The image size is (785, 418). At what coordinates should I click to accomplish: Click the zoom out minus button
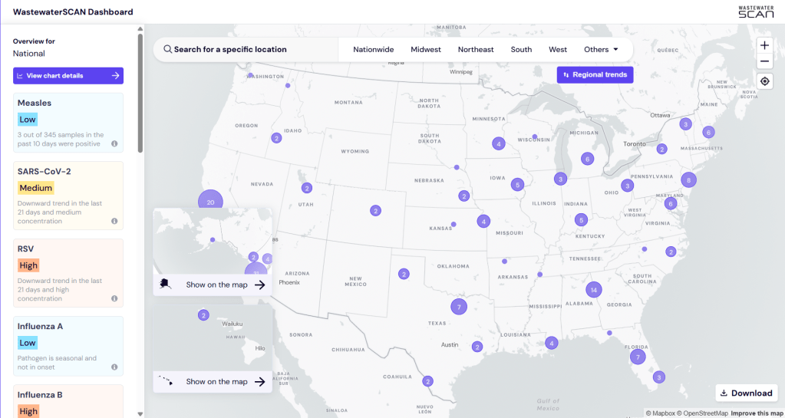(764, 62)
